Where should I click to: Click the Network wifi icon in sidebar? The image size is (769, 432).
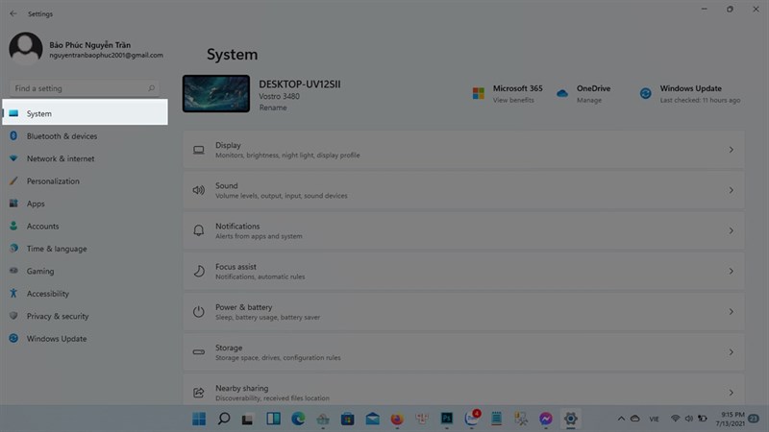coord(13,158)
